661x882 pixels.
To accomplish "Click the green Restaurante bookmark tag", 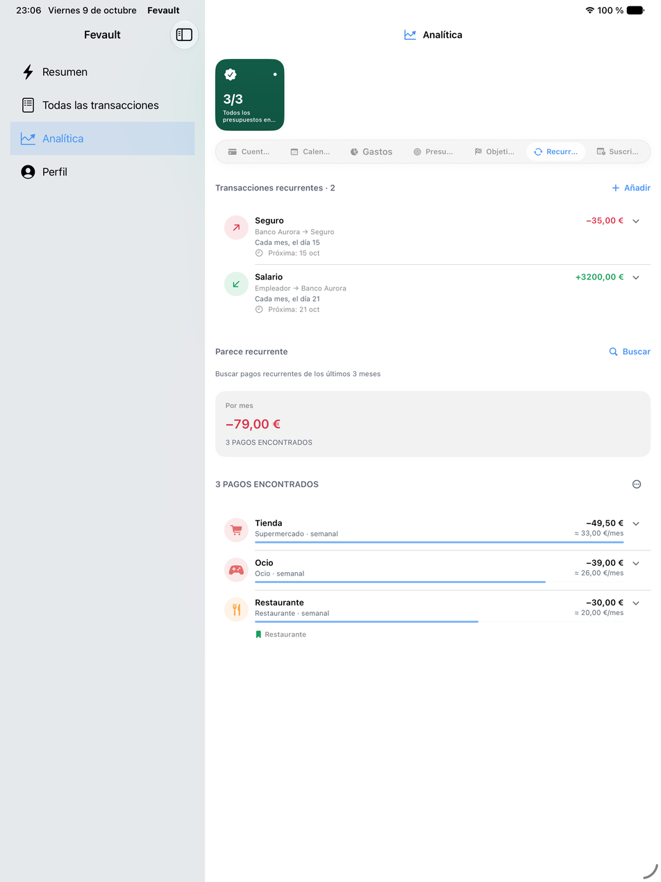I will pyautogui.click(x=281, y=635).
